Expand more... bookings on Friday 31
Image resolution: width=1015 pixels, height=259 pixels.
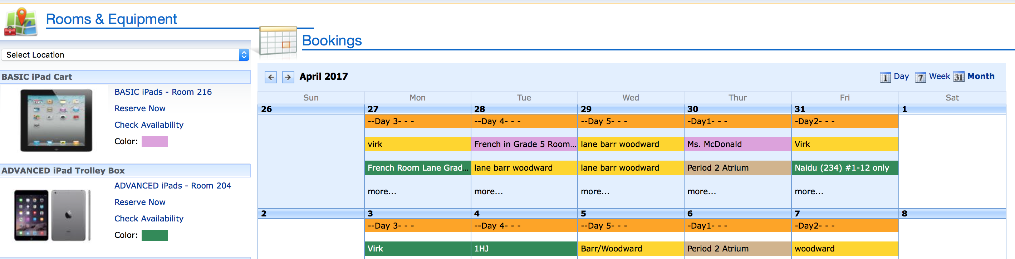tap(809, 192)
